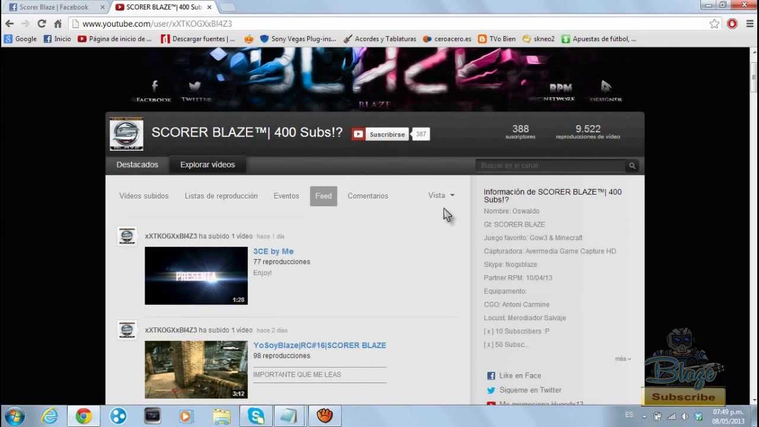The height and width of the screenshot is (427, 759).
Task: Switch to Explorar vídeos tab
Action: [x=208, y=165]
